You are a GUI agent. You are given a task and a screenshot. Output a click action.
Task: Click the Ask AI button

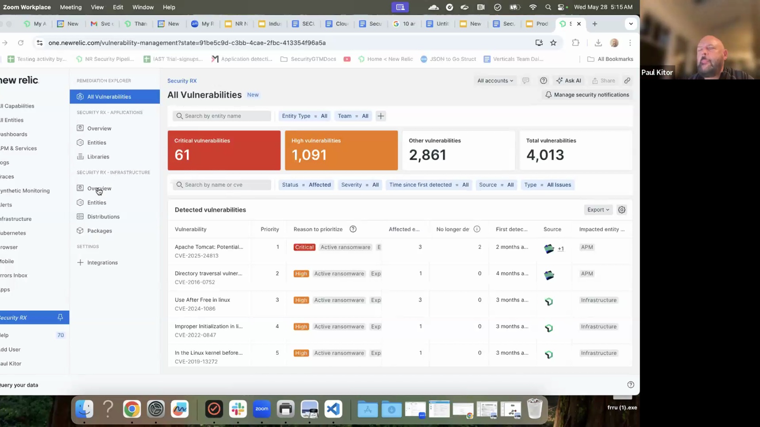[x=568, y=81]
